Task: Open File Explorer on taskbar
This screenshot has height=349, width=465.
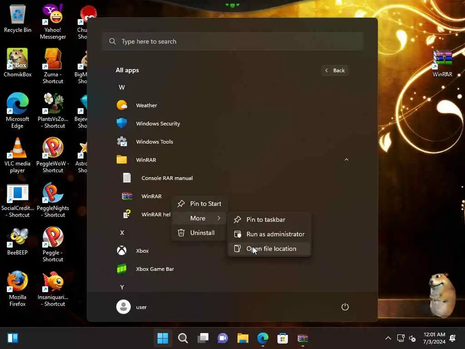Action: (243, 338)
